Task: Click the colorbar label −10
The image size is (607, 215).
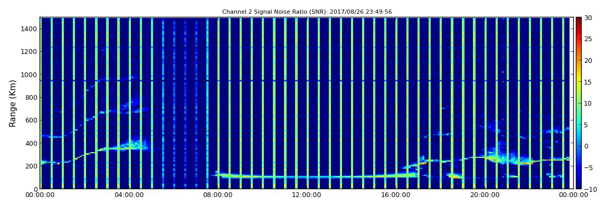Action: (x=590, y=189)
